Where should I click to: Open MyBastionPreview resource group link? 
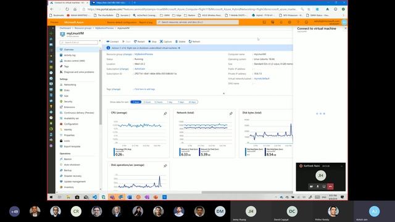(144, 54)
